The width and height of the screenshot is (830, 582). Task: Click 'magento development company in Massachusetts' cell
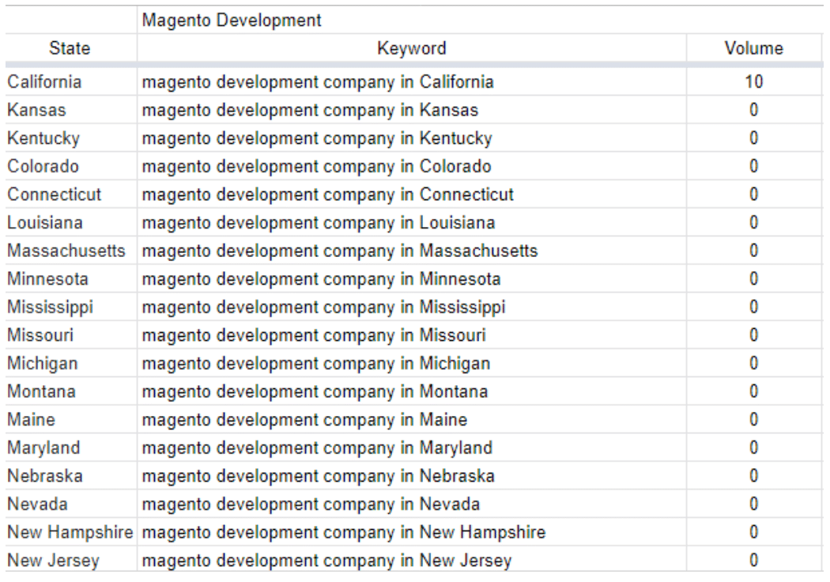click(411, 250)
